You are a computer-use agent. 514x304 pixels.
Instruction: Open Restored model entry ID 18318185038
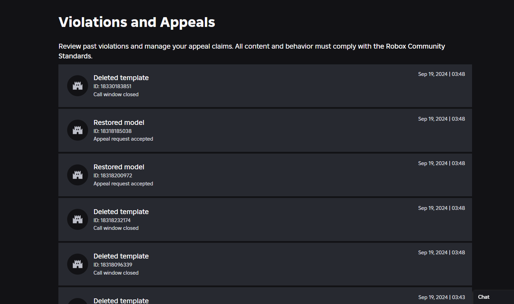(x=119, y=123)
